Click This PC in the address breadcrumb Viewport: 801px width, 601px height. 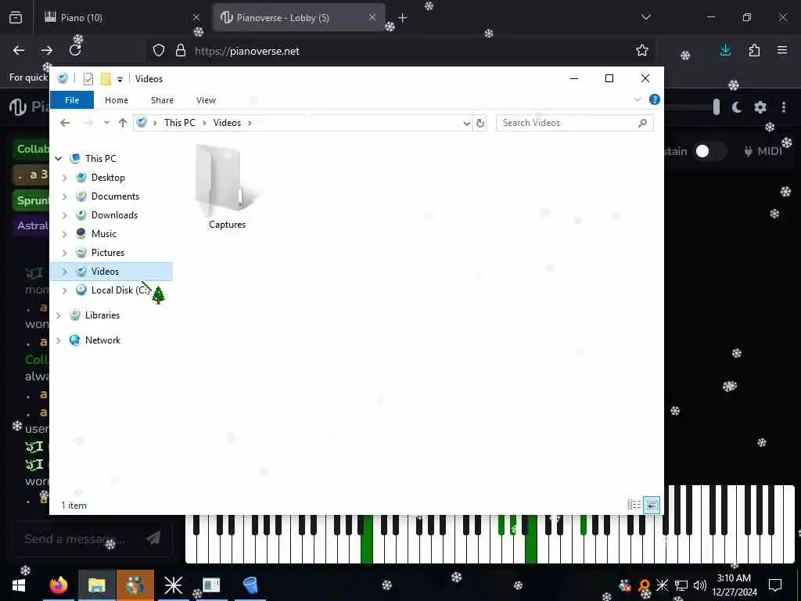[x=179, y=123]
